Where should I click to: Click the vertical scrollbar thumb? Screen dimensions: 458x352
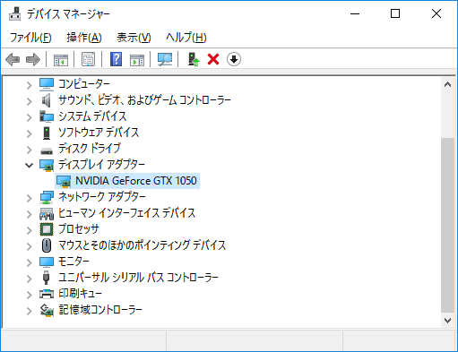pos(447,226)
